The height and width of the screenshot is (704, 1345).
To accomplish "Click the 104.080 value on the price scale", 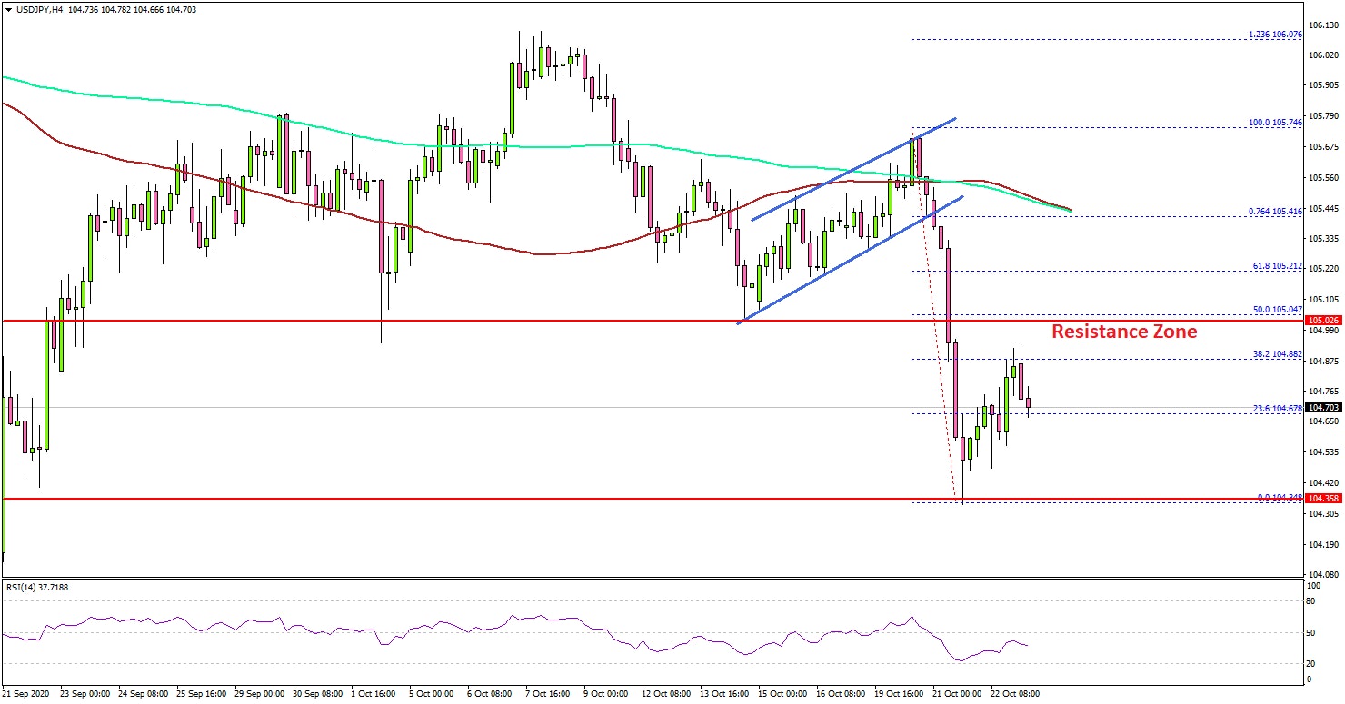I will point(1322,575).
